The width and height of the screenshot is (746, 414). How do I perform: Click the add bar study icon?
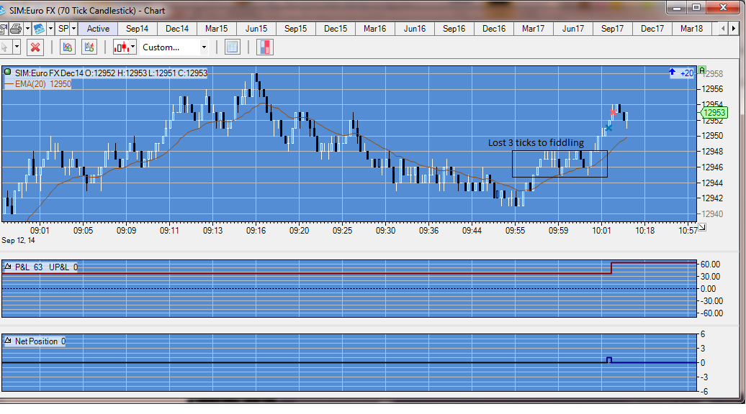tap(89, 47)
